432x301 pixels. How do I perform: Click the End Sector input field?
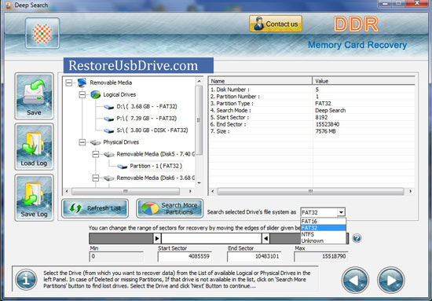(x=254, y=256)
